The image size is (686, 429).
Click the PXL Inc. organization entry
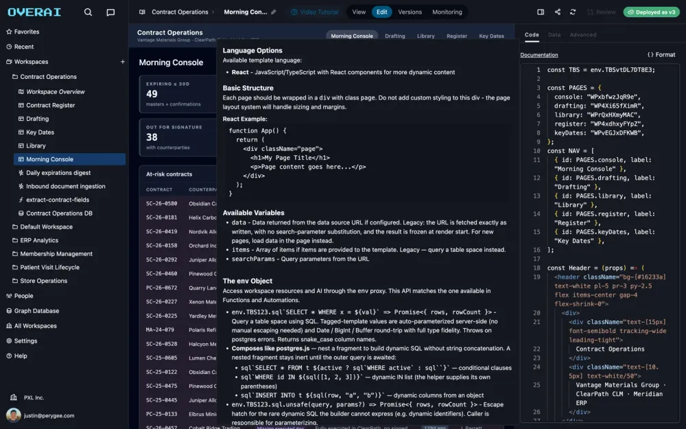[27, 397]
